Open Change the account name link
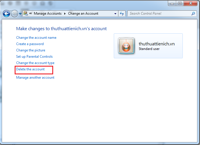The height and width of the screenshot is (145, 200). [36, 38]
